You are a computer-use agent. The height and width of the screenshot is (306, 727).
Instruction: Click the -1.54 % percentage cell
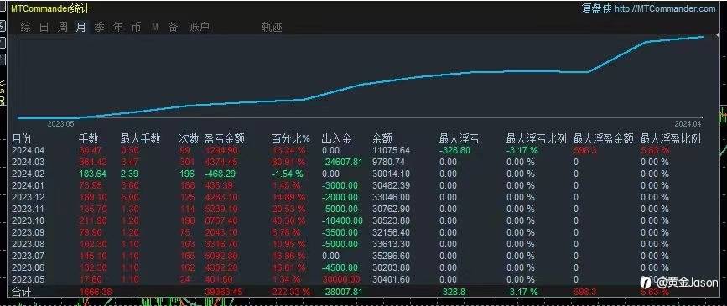[287, 174]
